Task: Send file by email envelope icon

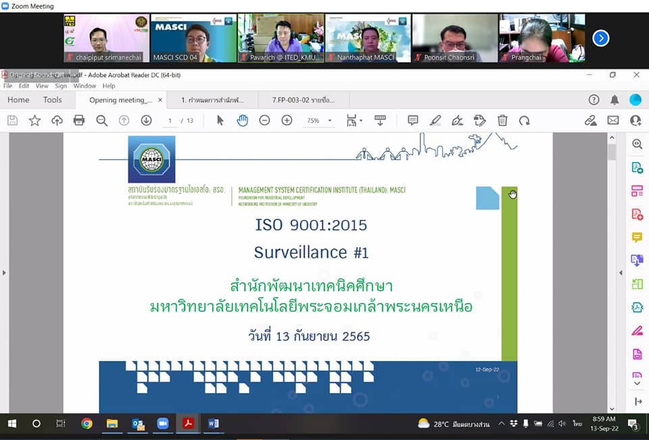Action: pyautogui.click(x=613, y=121)
